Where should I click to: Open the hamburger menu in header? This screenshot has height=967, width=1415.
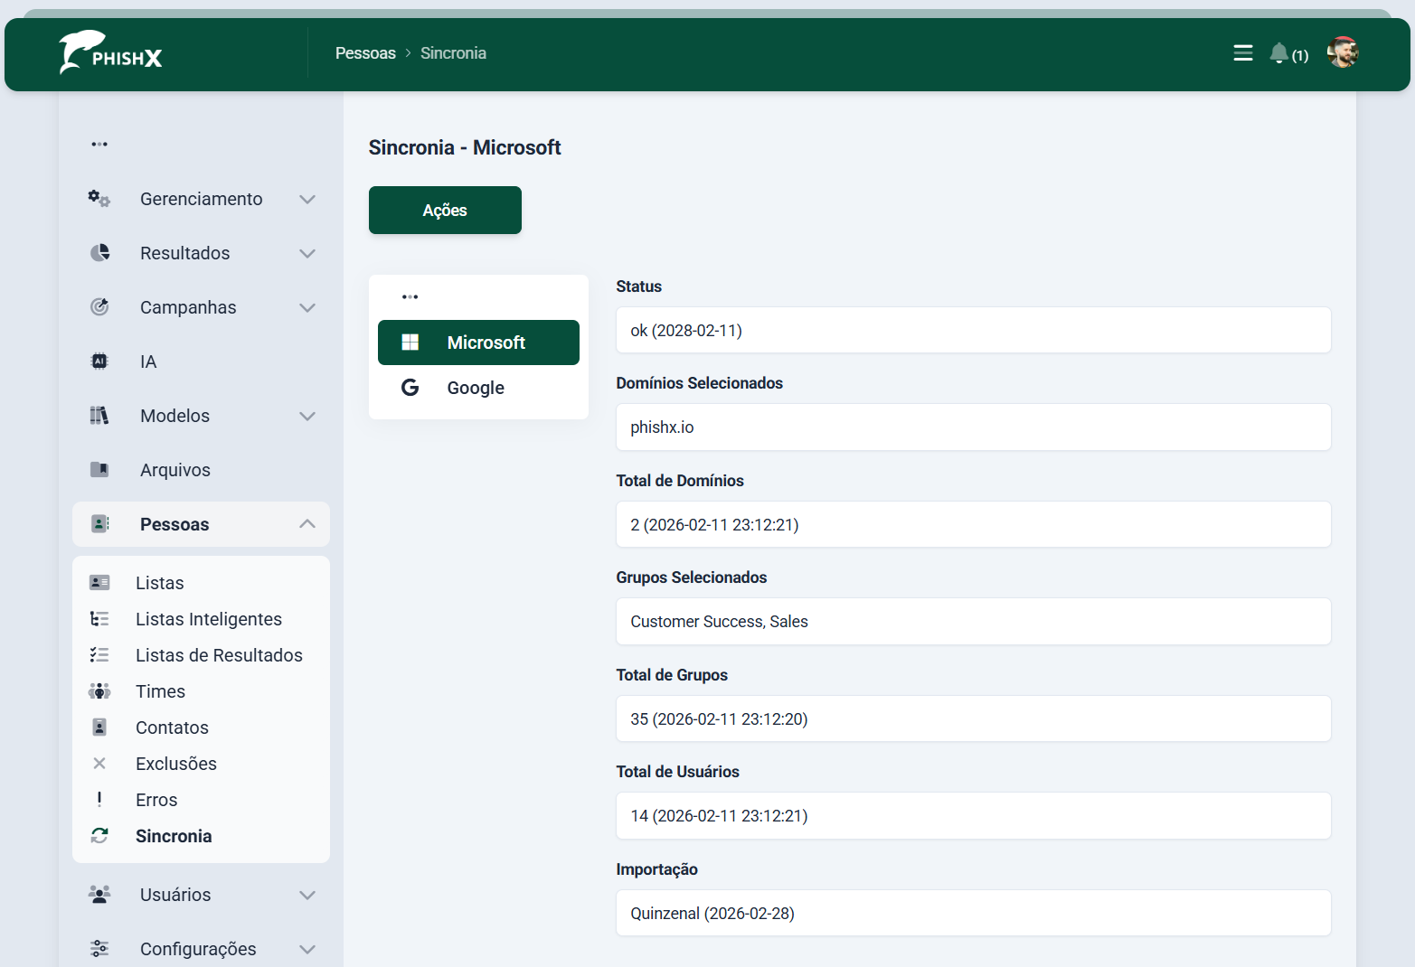tap(1243, 53)
